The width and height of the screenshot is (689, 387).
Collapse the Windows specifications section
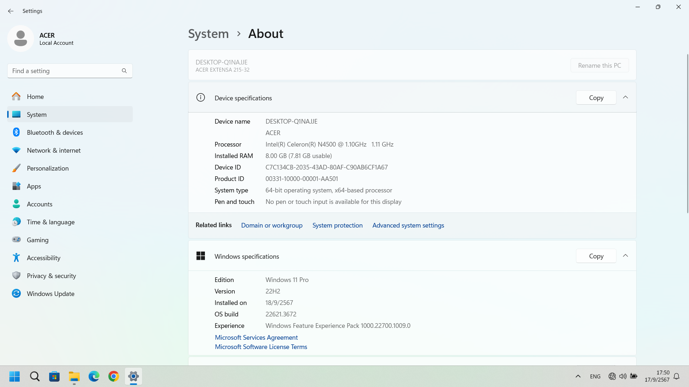tap(625, 256)
